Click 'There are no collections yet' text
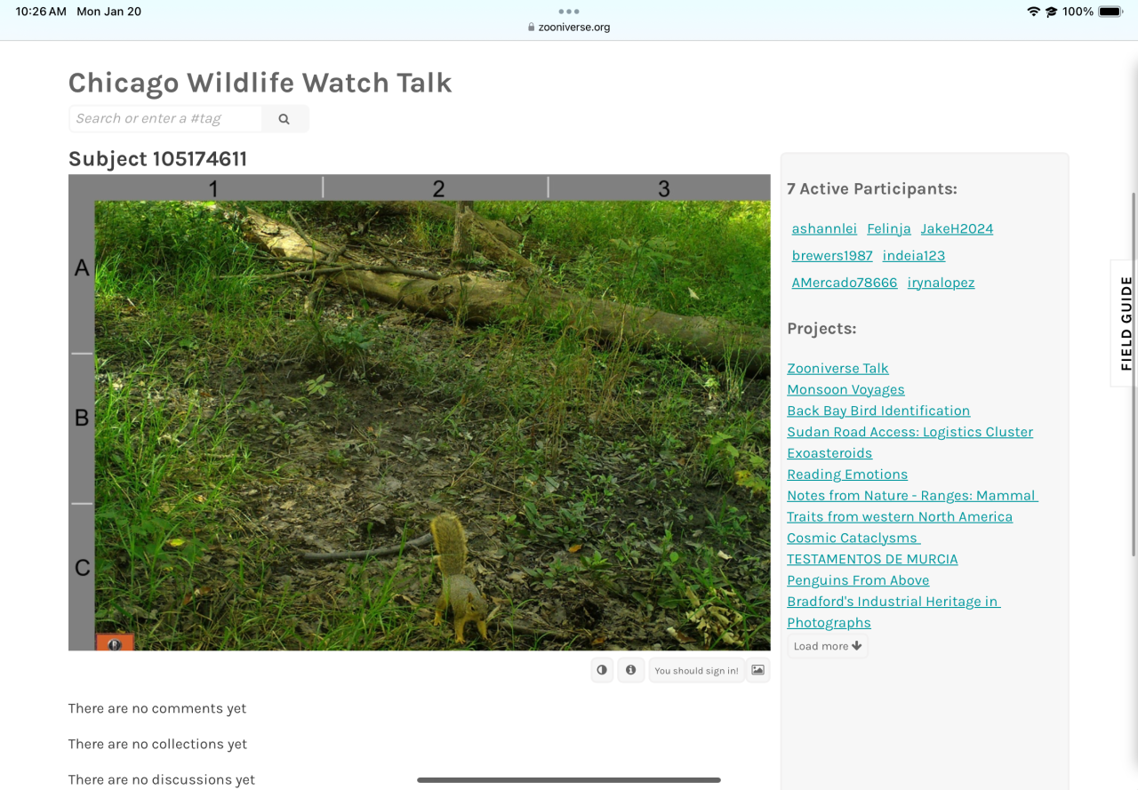Screen dimensions: 1138x790 coord(157,744)
